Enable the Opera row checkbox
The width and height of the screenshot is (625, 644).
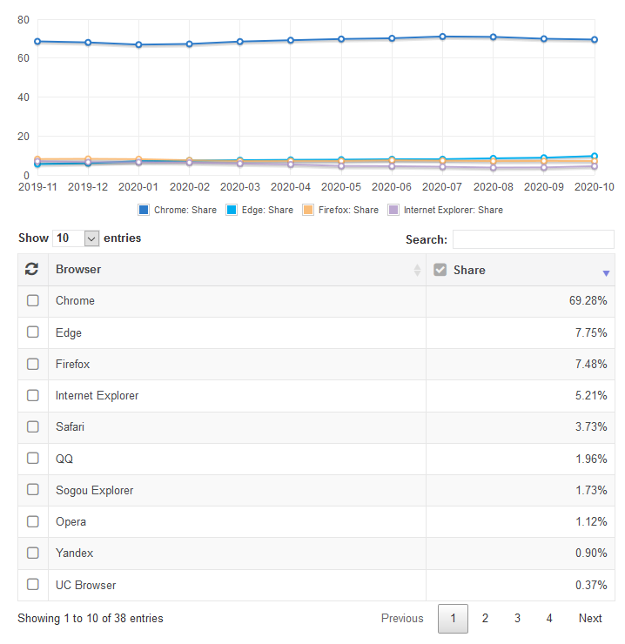point(33,522)
